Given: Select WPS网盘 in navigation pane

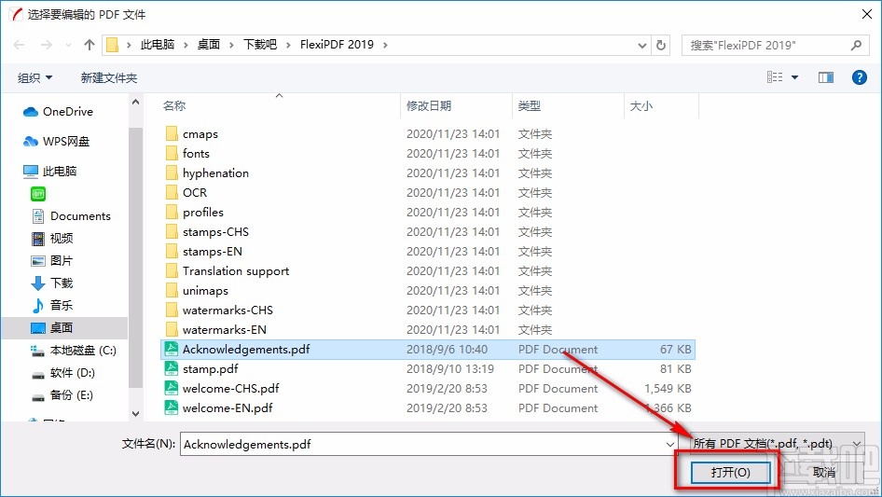Looking at the screenshot, I should [x=56, y=142].
